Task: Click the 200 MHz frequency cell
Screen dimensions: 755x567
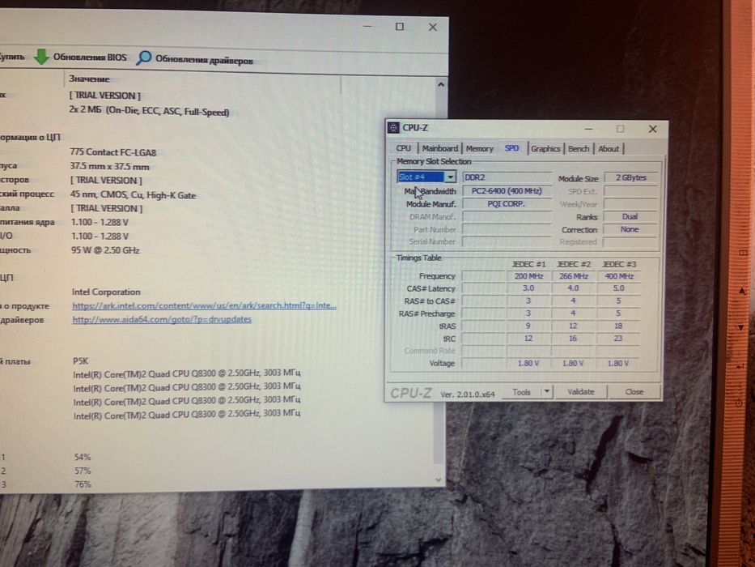Action: 528,276
